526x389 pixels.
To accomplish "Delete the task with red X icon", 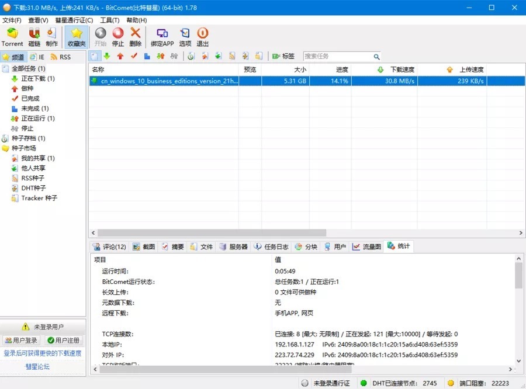I will [x=135, y=37].
